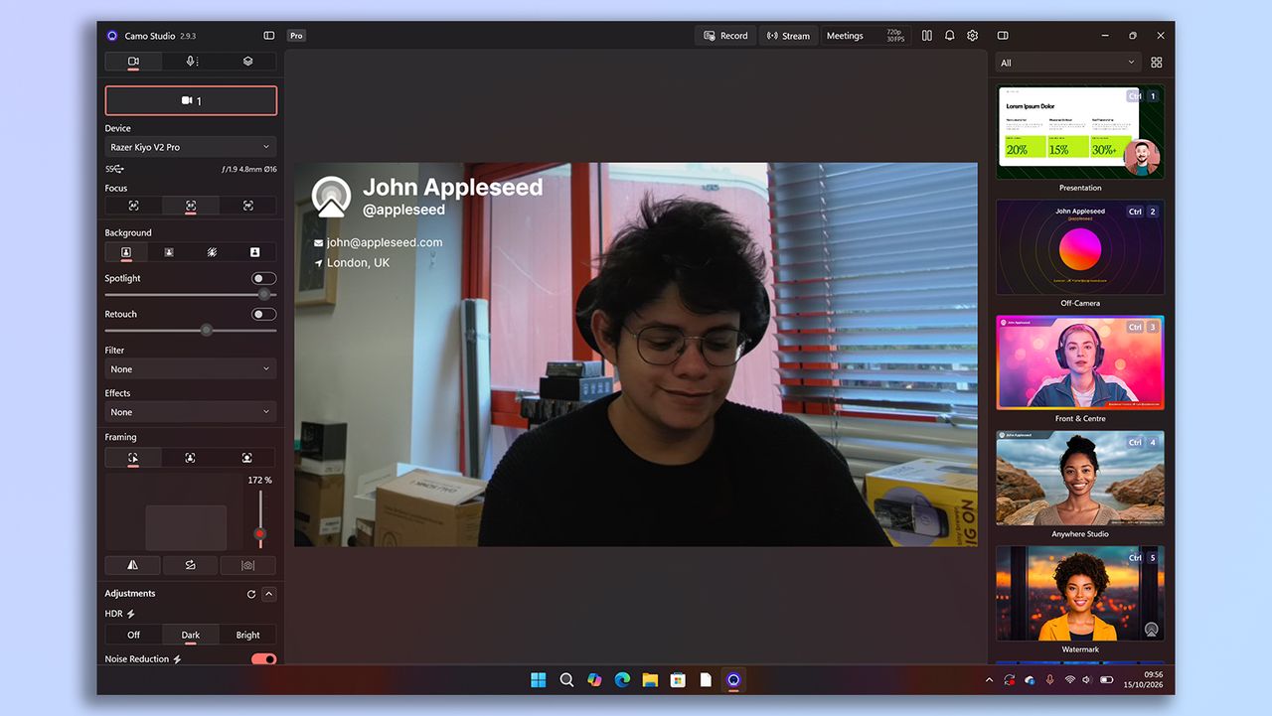1272x716 pixels.
Task: Click the zoom slider showing 172 %
Action: (x=260, y=519)
